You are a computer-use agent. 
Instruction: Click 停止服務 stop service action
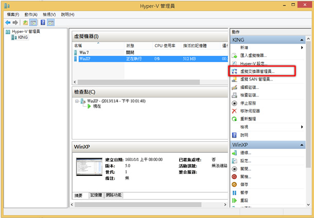click(248, 103)
